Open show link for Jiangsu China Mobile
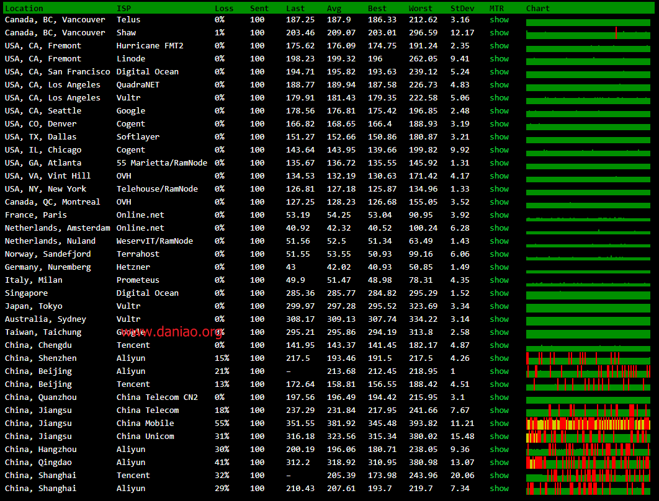Image resolution: width=659 pixels, height=501 pixels. 499,423
